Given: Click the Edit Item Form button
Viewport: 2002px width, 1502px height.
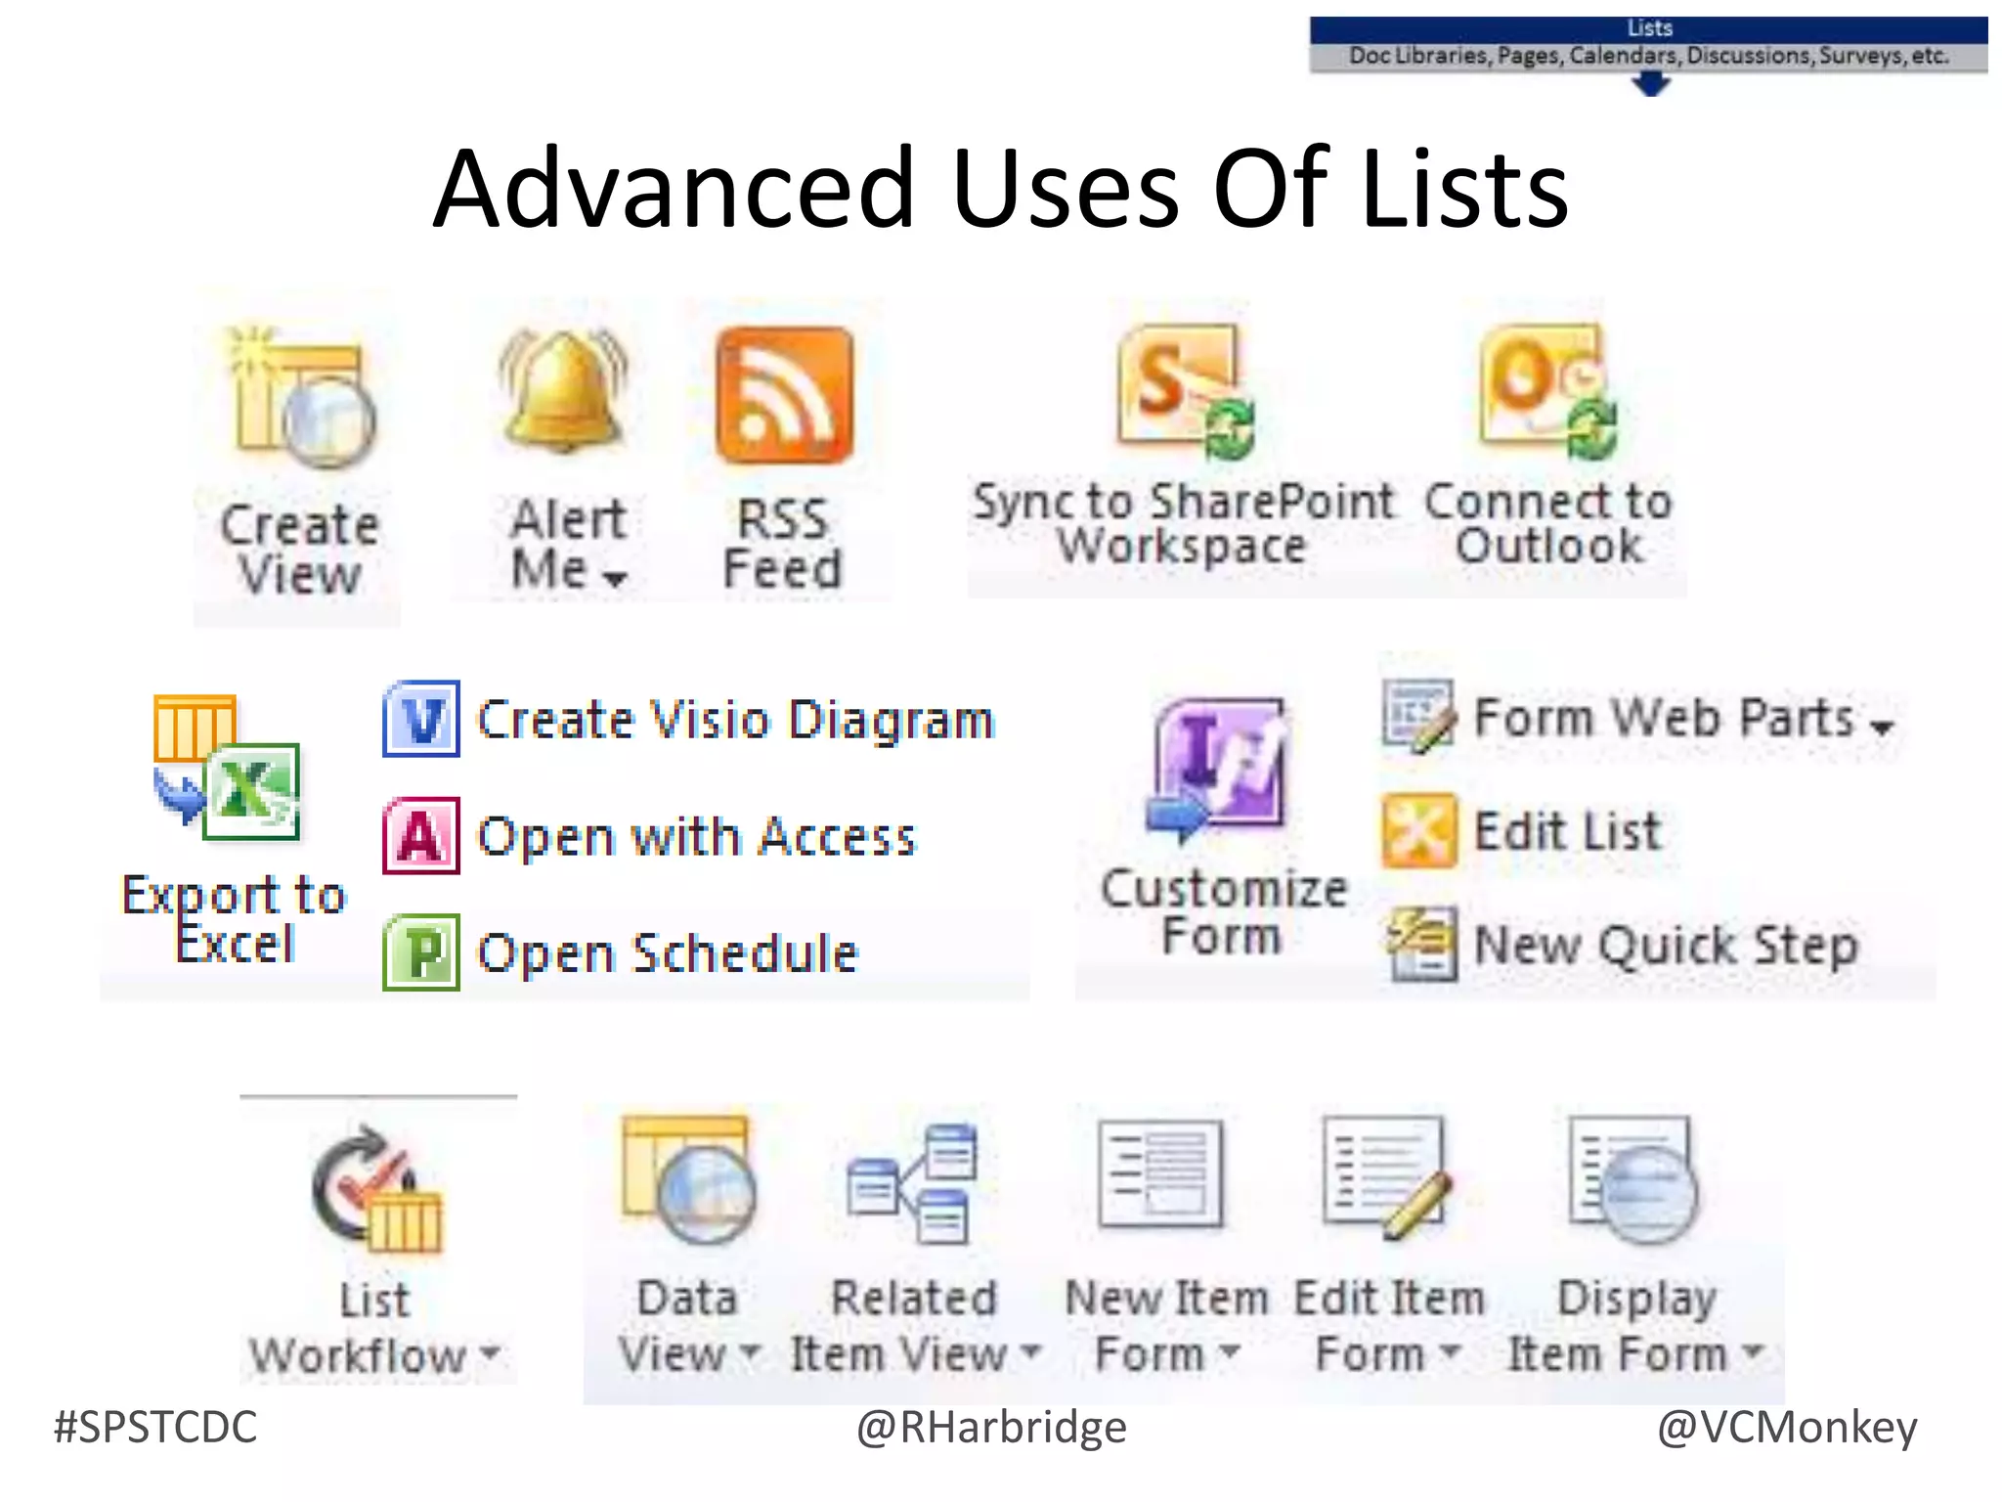Looking at the screenshot, I should (1387, 1179).
